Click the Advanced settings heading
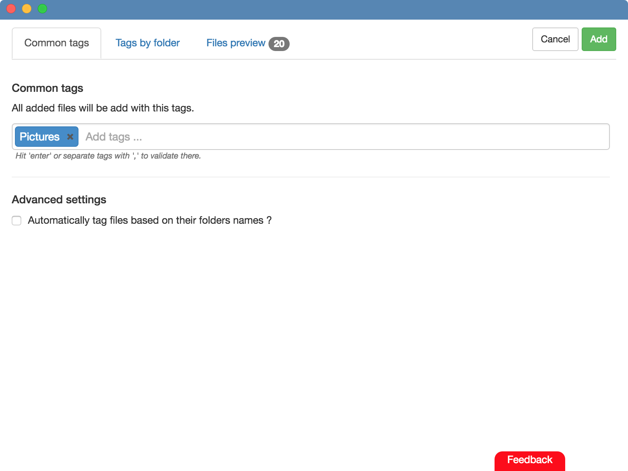Viewport: 628px width, 471px height. pos(59,199)
